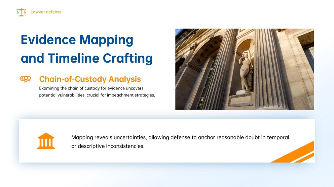The width and height of the screenshot is (334, 187).
Task: Click the "Examining the chain of custody" text line
Action: tap(96, 88)
